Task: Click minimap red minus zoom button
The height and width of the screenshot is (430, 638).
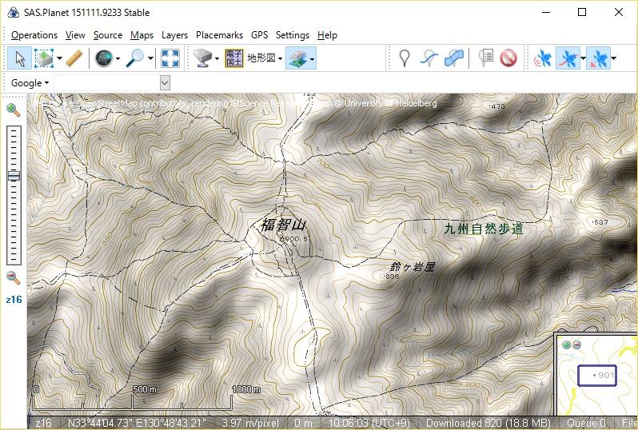Action: tap(576, 345)
